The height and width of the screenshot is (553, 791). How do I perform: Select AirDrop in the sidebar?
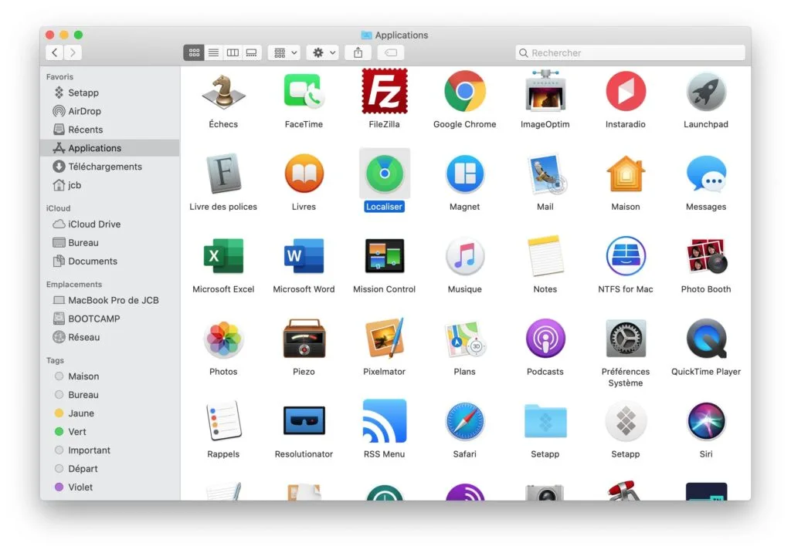[x=110, y=111]
